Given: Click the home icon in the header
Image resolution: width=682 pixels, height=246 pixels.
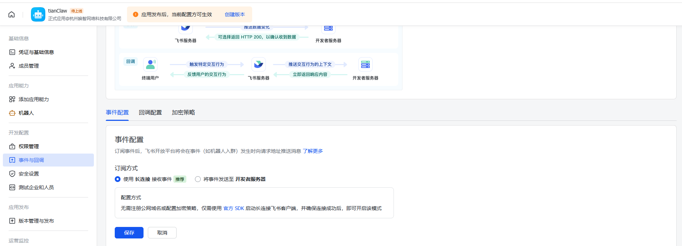Looking at the screenshot, I should click(x=12, y=14).
